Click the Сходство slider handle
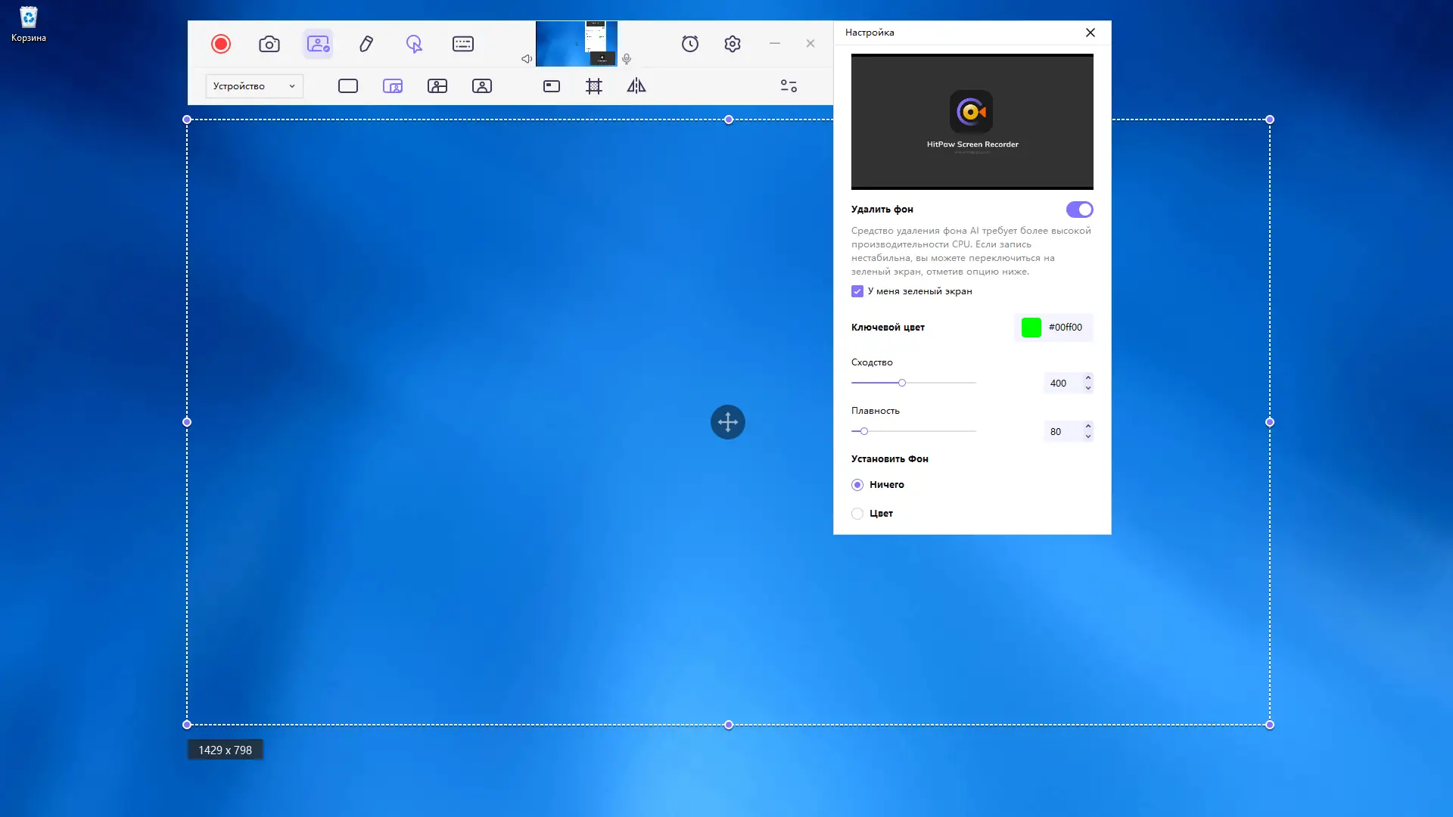1453x817 pixels. click(x=902, y=383)
